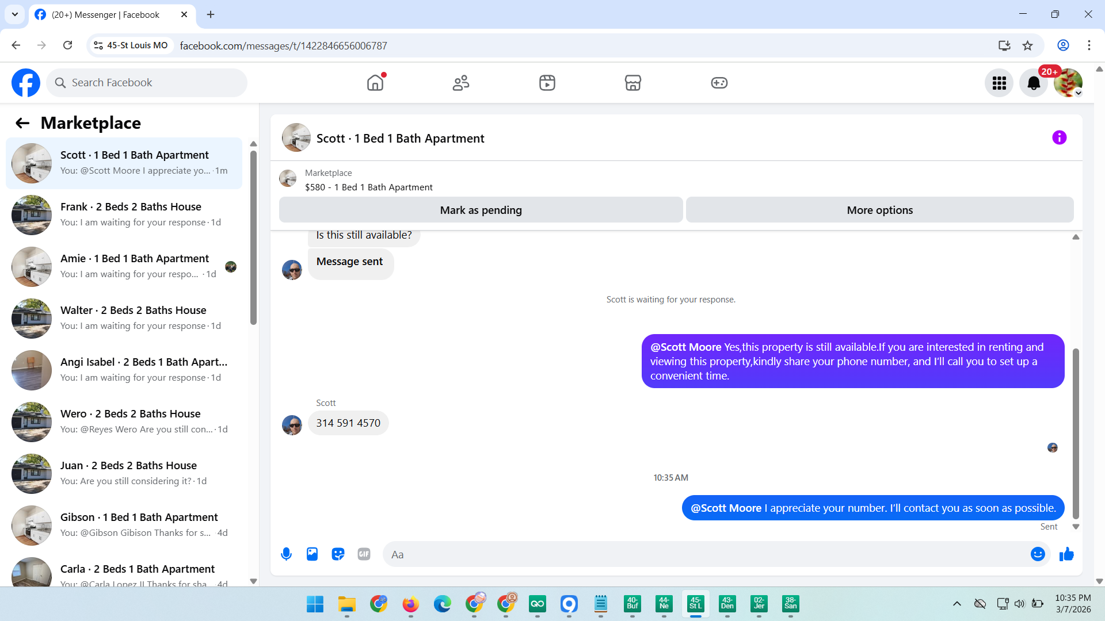Open Firefox from the taskbar

tap(410, 604)
